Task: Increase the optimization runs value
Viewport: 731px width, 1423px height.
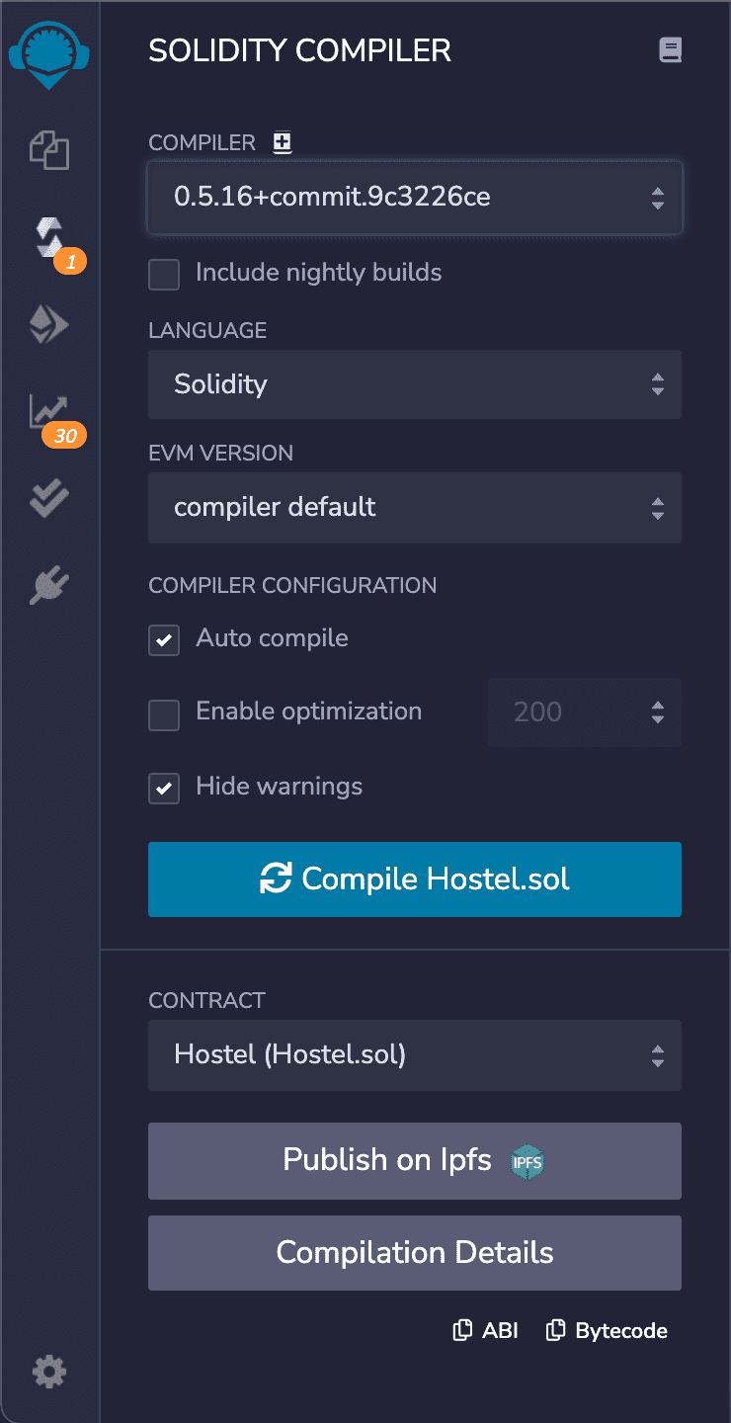Action: (x=657, y=706)
